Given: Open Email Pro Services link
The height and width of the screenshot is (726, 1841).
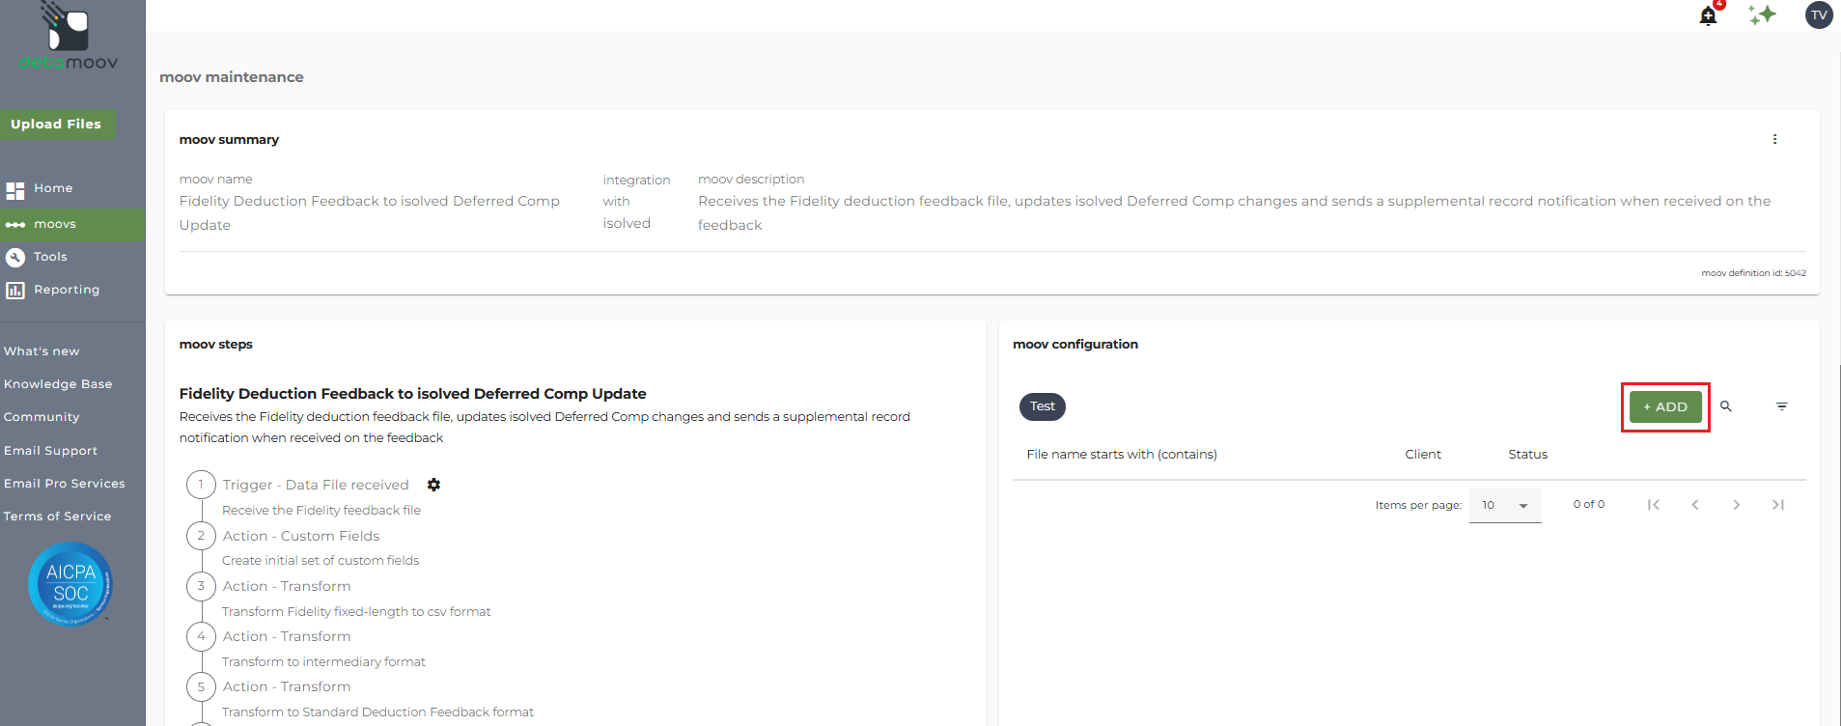Looking at the screenshot, I should click(65, 484).
